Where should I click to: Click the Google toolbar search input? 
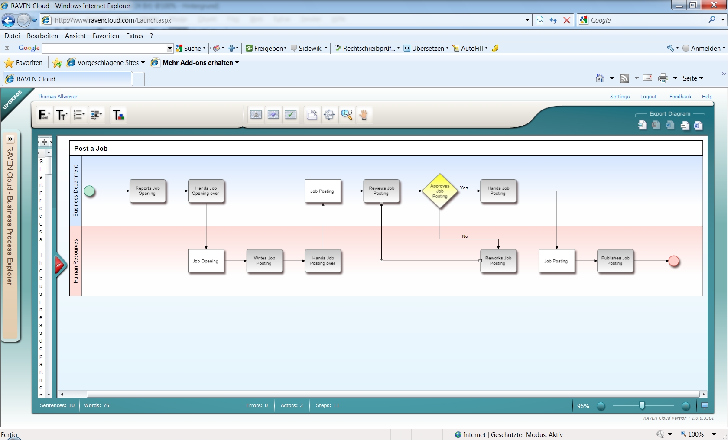pos(104,48)
